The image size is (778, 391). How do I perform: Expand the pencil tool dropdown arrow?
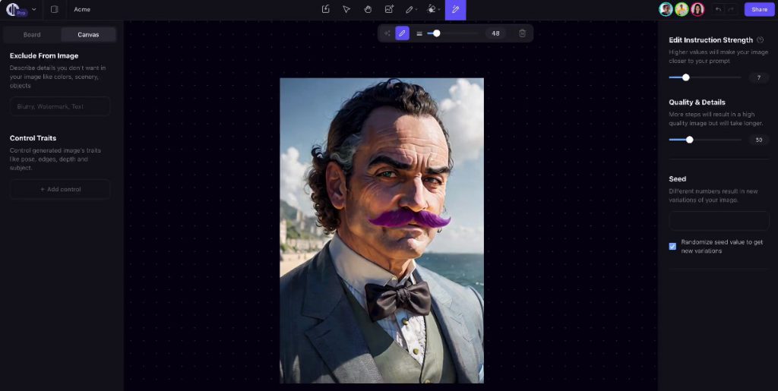tap(417, 10)
